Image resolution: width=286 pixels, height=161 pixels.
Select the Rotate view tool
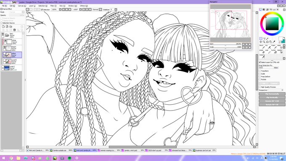pos(267,42)
